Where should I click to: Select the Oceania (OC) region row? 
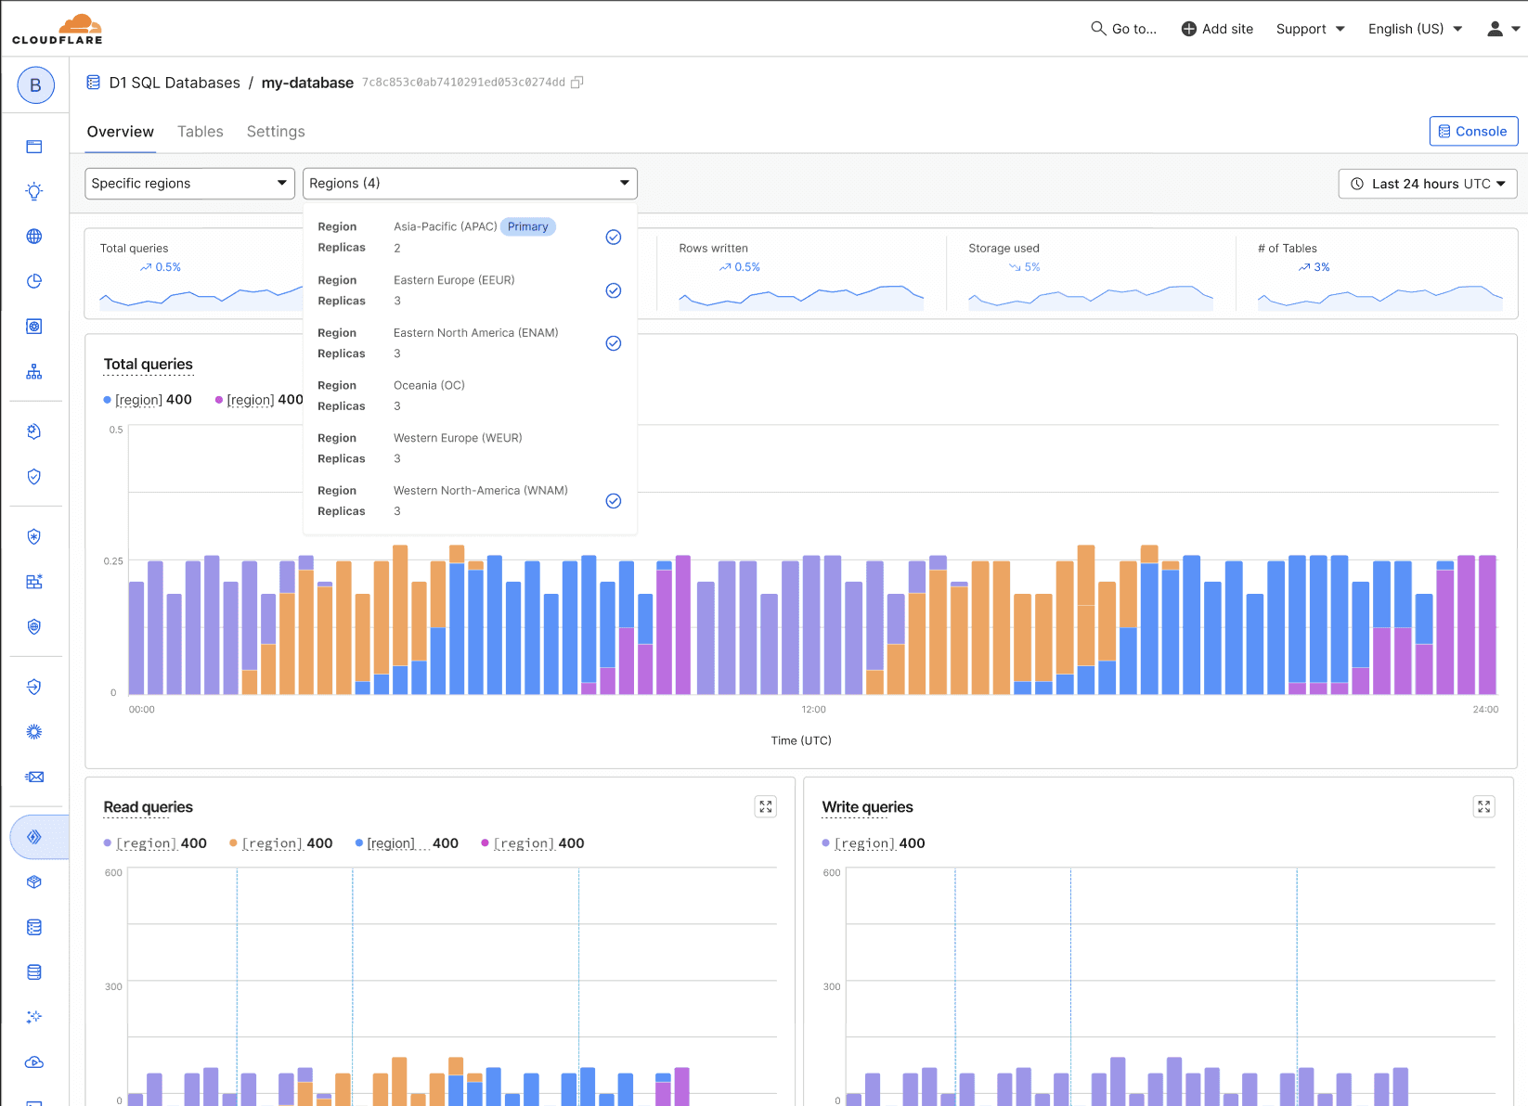pos(470,395)
